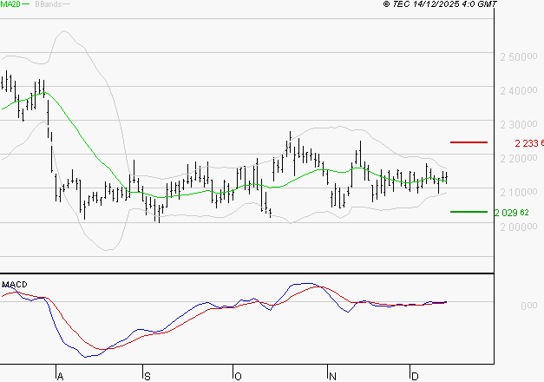Click the MACD zero axis label
Image resolution: width=544 pixels, height=382 pixels.
click(528, 306)
